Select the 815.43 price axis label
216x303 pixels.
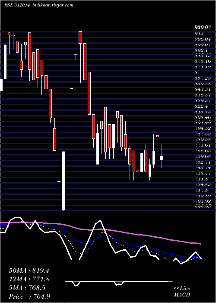pos(202,112)
